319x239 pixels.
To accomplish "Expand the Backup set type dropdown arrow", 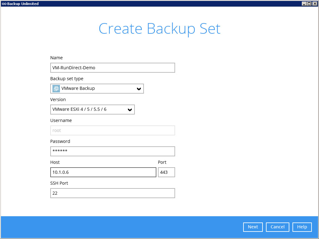I will [139, 89].
